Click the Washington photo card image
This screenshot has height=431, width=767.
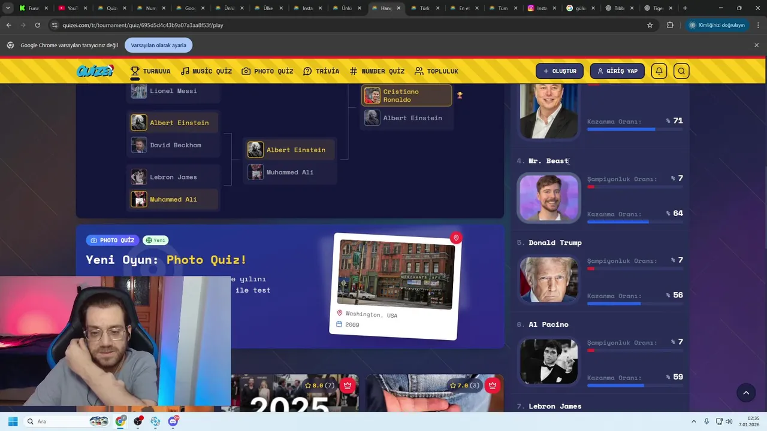click(x=396, y=274)
